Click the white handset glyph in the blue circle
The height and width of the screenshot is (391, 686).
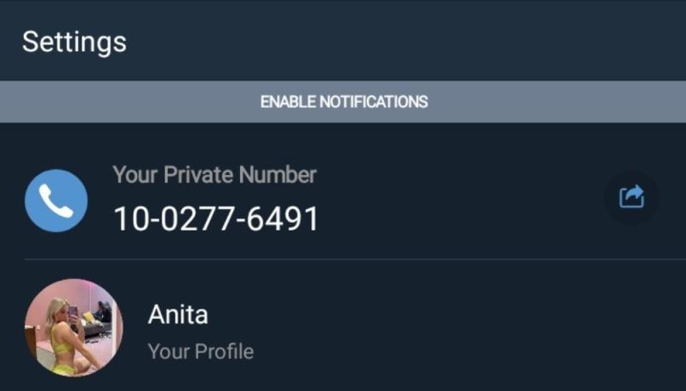click(56, 201)
